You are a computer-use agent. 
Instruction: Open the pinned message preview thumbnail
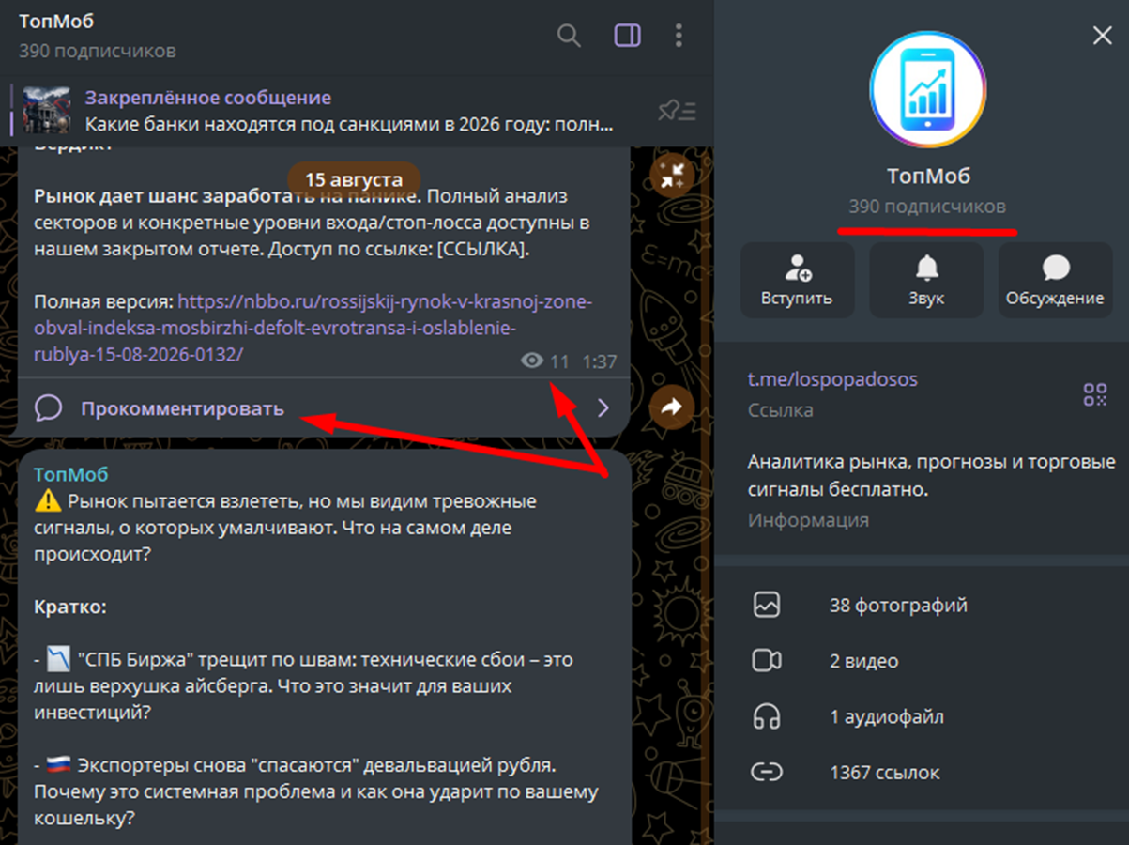(x=47, y=111)
